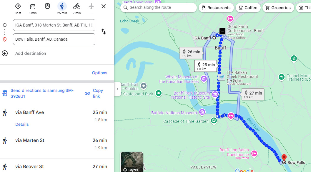Close the directions panel

click(104, 6)
